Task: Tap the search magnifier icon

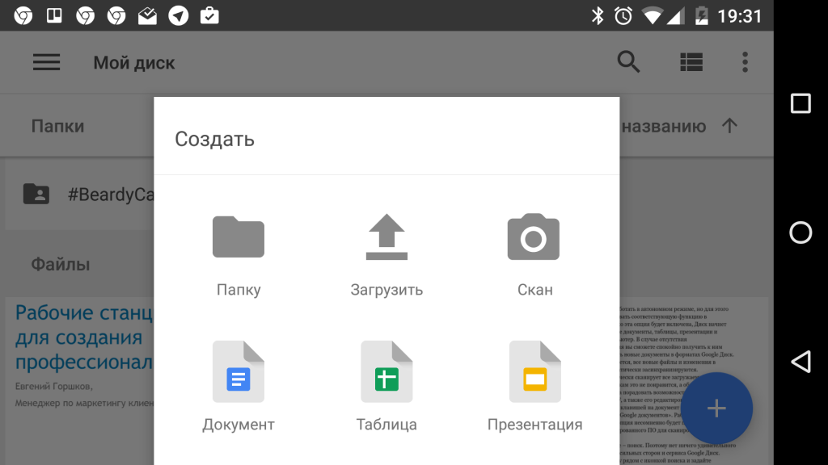Action: (628, 62)
